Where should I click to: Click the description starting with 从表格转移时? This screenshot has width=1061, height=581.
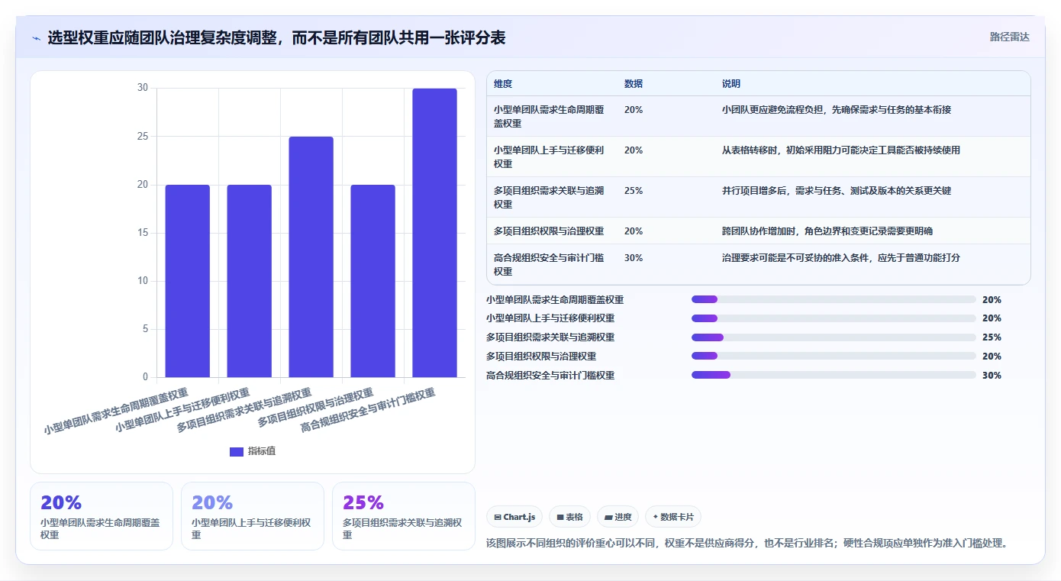click(841, 150)
